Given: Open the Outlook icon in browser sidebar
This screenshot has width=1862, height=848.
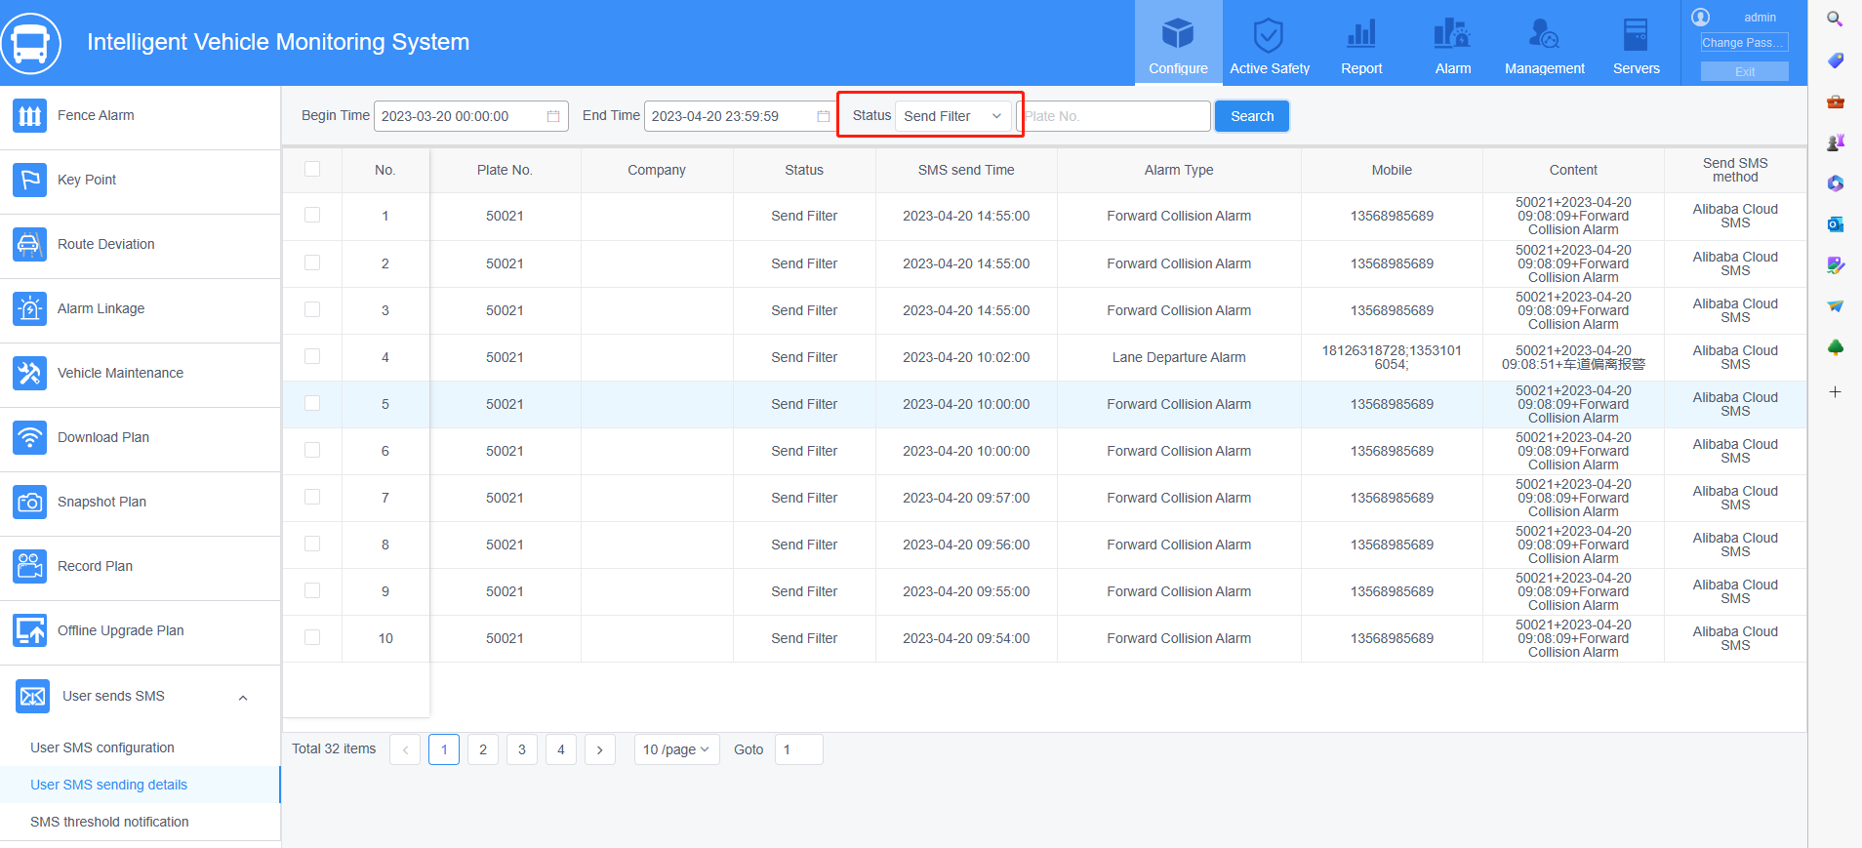Looking at the screenshot, I should coord(1835,224).
